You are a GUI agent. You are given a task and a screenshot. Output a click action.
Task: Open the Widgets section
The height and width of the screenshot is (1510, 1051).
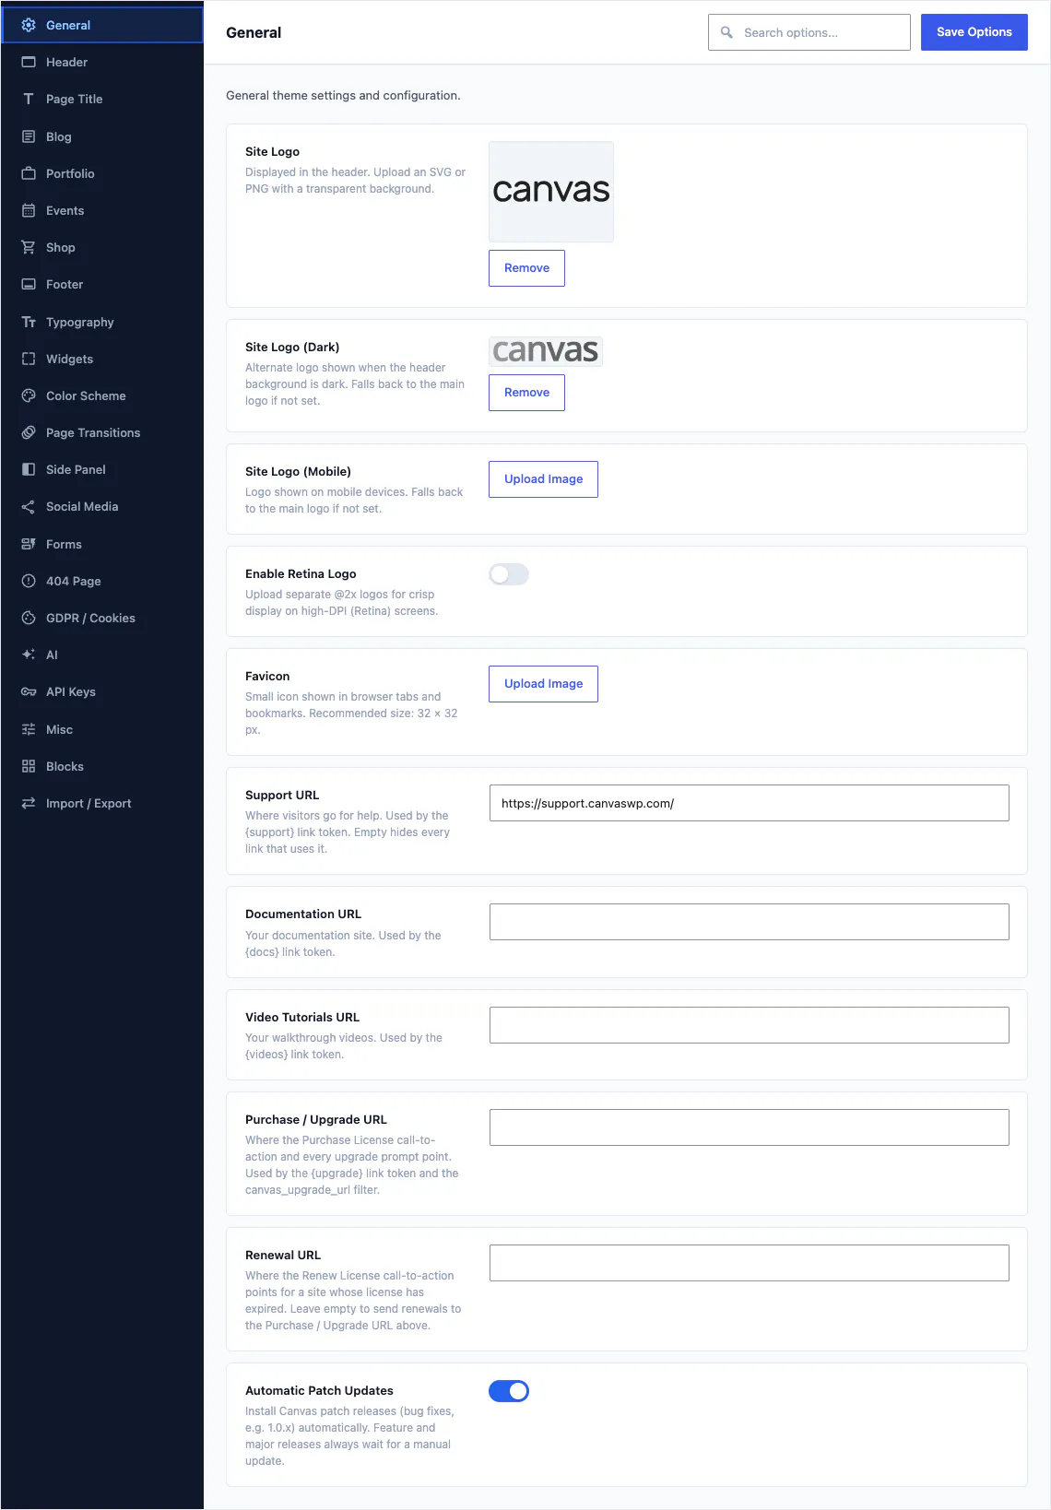(101, 359)
